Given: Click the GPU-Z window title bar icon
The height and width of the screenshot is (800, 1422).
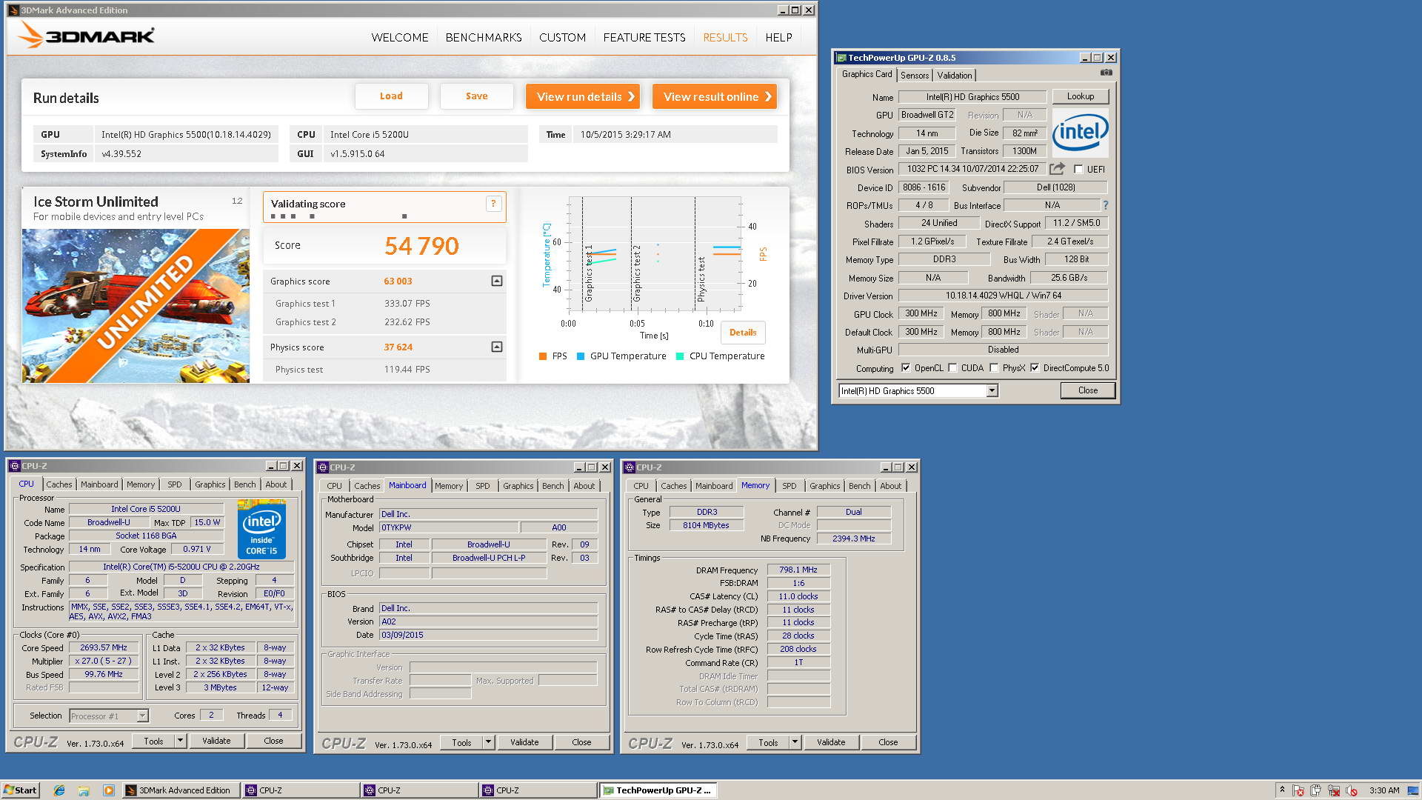Looking at the screenshot, I should (841, 57).
